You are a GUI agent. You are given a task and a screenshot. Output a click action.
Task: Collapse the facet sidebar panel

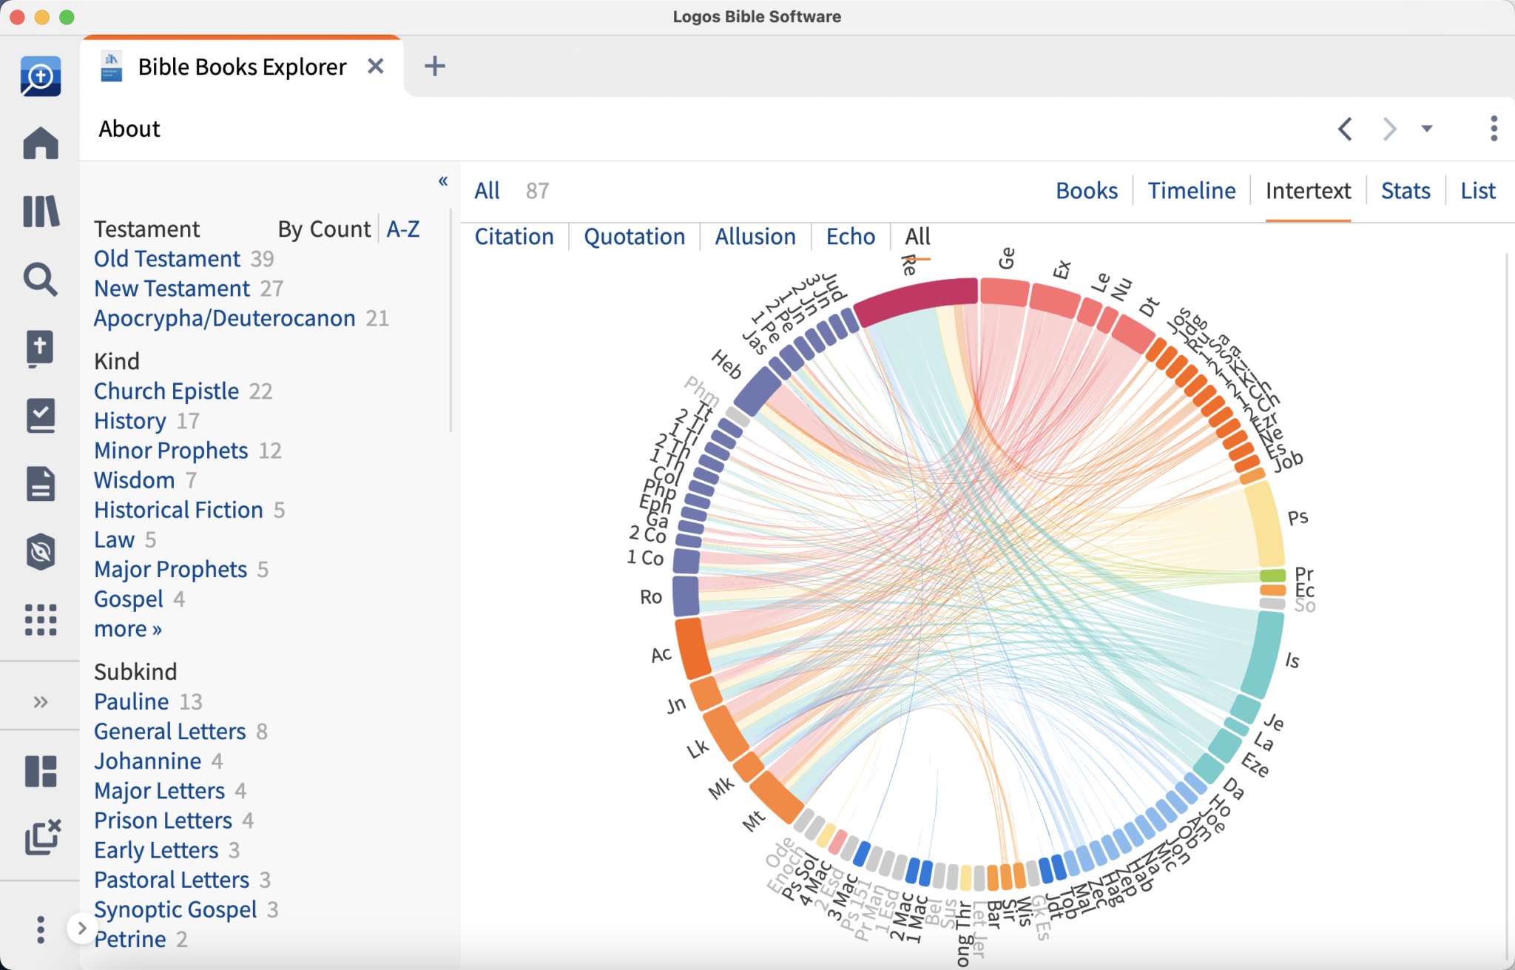[443, 181]
